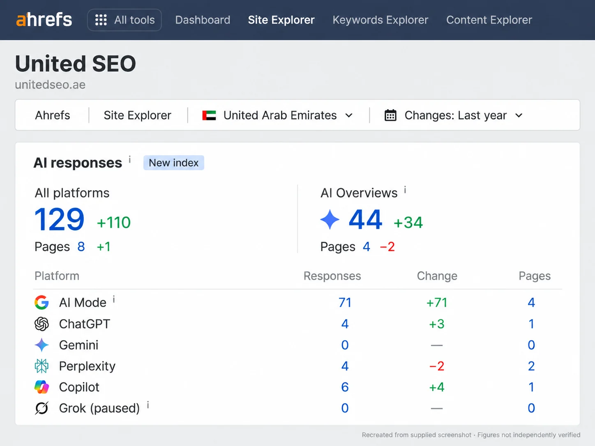Open the United Arab Emirates country dropdown
The height and width of the screenshot is (446, 595).
click(278, 115)
